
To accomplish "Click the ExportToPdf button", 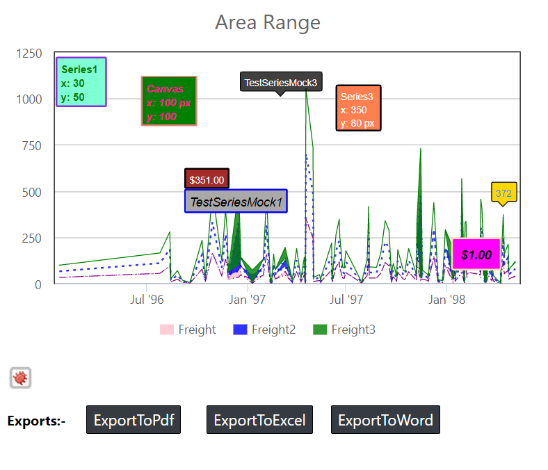I will (134, 420).
